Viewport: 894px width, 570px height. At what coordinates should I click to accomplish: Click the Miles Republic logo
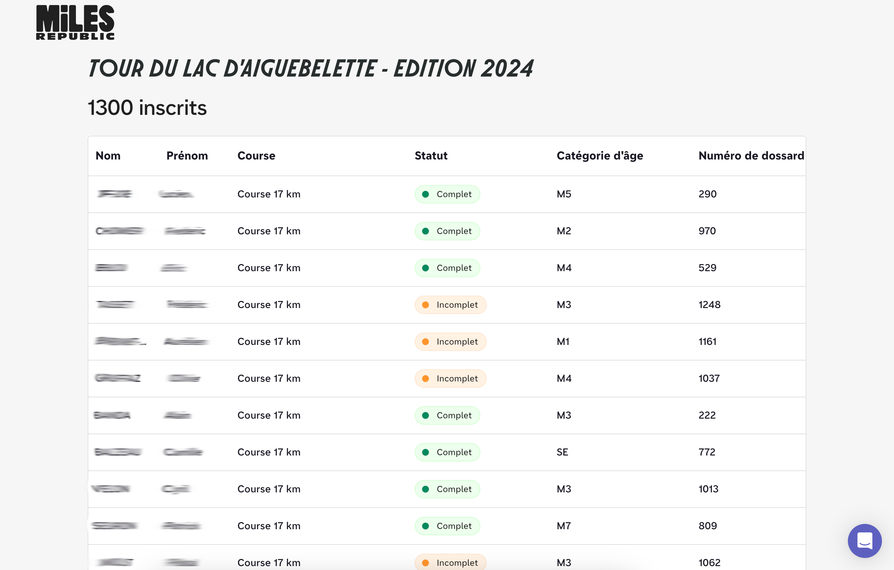75,22
